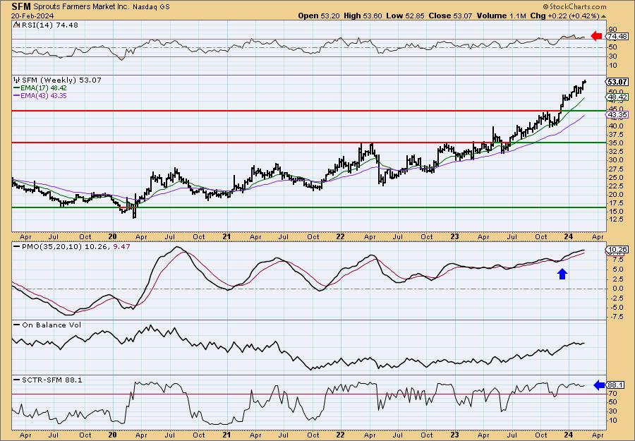Click the RSI(14) 74.48 indicator label
635x441 pixels.
click(49, 25)
